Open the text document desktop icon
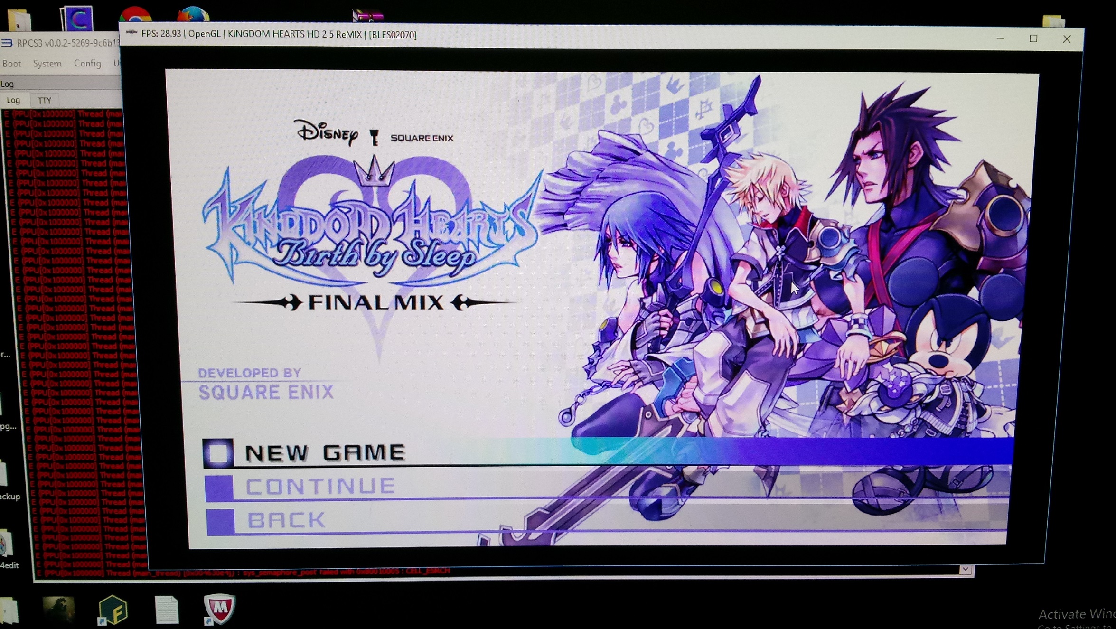This screenshot has width=1116, height=629. pos(167,610)
